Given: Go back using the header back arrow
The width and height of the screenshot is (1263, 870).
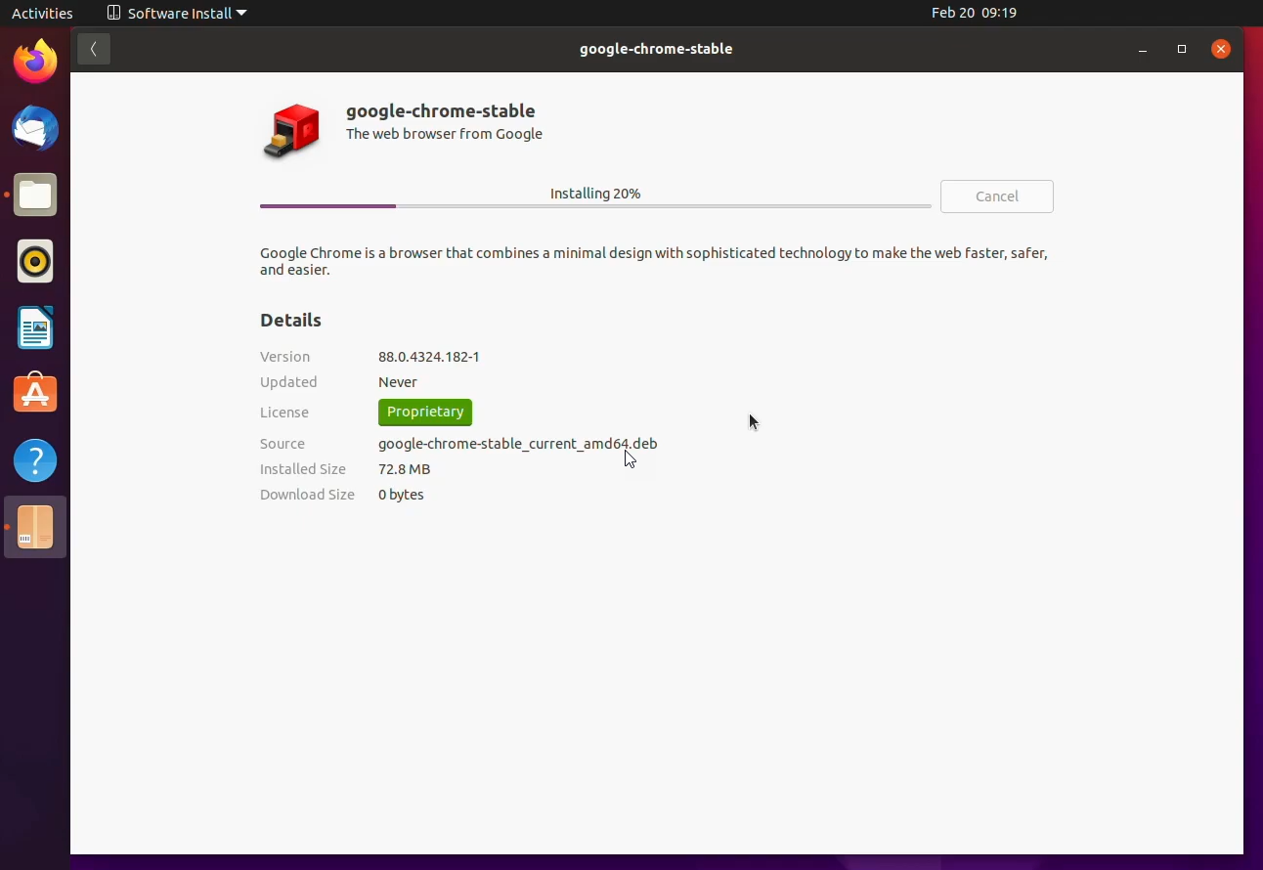Looking at the screenshot, I should 94,49.
